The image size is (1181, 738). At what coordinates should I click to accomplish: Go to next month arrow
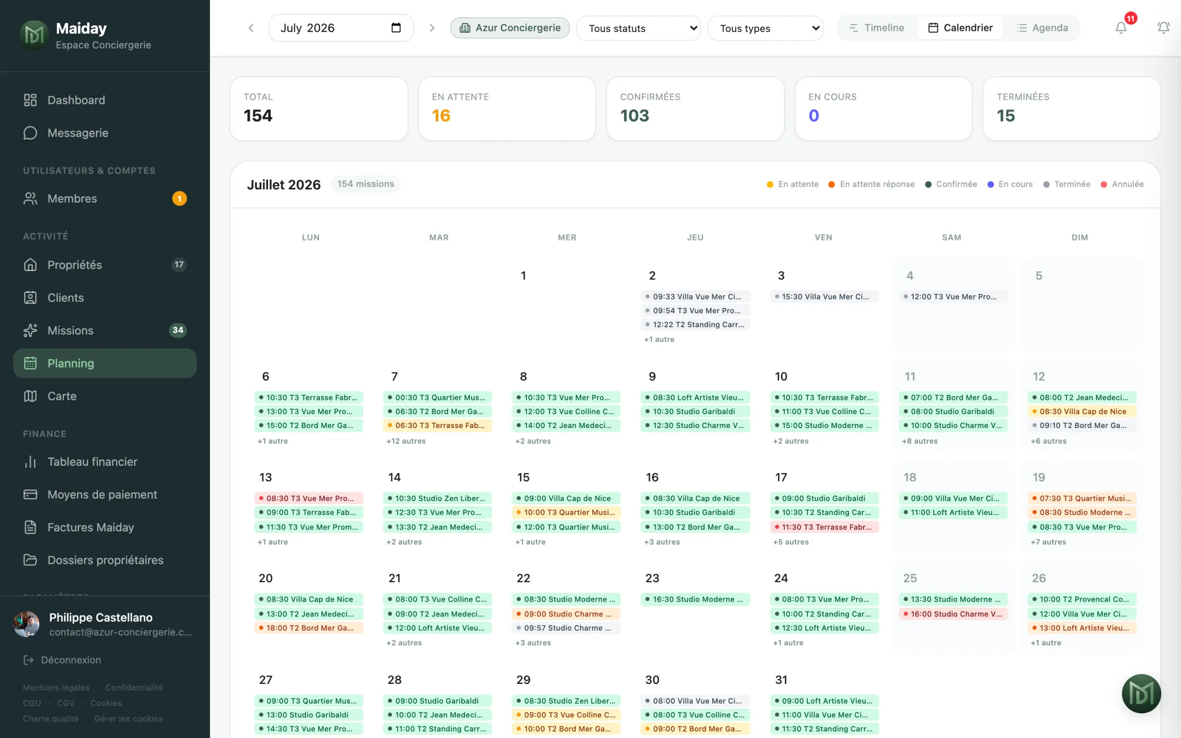tap(432, 28)
